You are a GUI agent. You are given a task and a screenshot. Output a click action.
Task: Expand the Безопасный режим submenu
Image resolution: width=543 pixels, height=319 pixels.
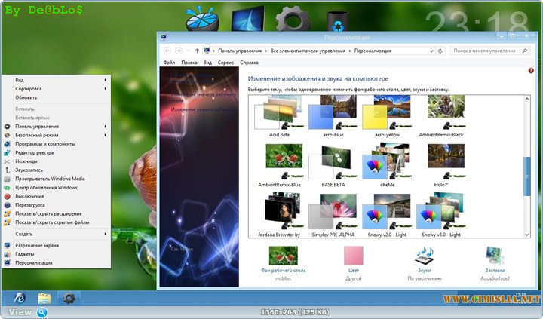pos(36,135)
